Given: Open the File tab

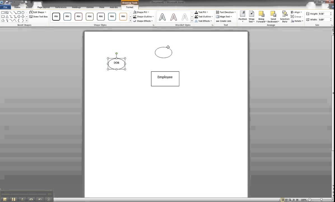Looking at the screenshot, I should point(5,7).
